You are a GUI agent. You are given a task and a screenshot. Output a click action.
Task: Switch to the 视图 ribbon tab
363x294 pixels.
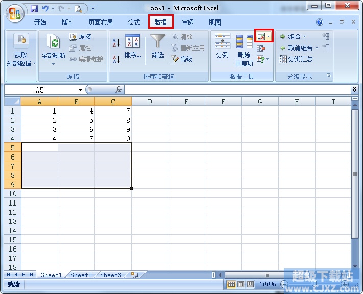click(x=214, y=22)
